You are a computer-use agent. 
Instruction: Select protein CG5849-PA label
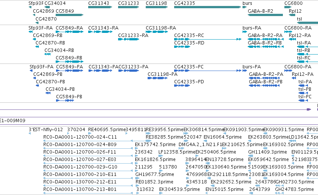tap(70, 67)
